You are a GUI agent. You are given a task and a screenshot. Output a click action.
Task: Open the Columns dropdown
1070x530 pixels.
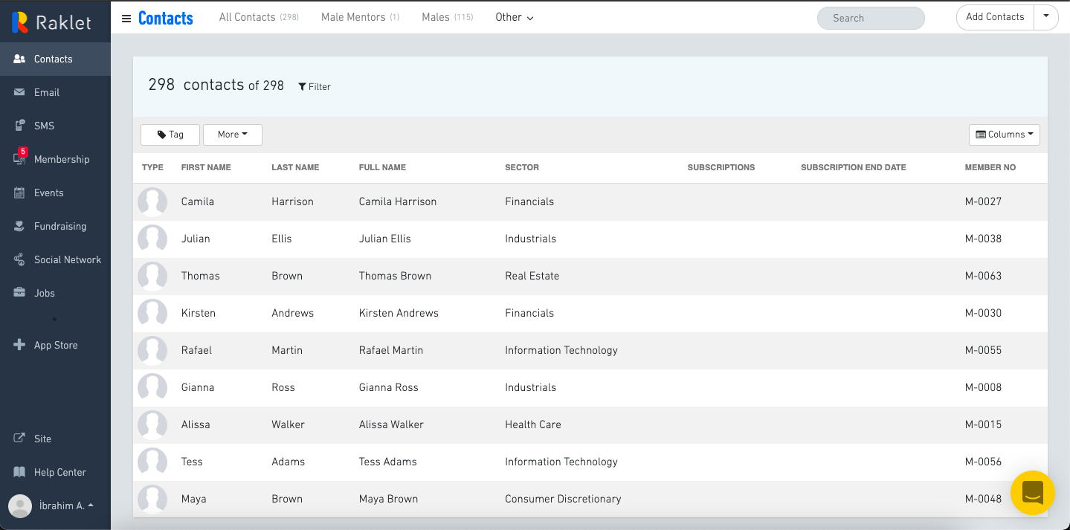point(1004,135)
